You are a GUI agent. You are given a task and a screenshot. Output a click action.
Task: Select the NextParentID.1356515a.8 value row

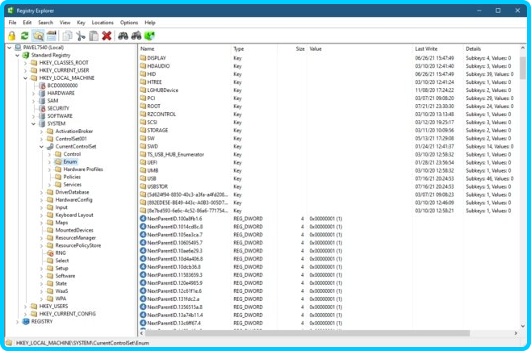[x=328, y=307]
